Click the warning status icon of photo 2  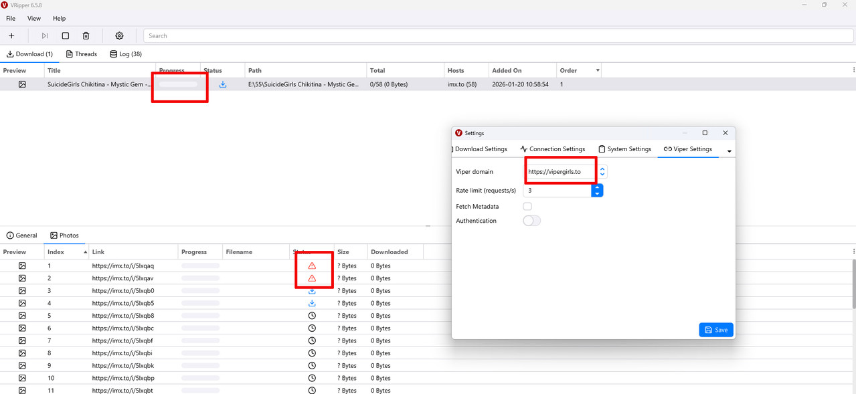312,278
